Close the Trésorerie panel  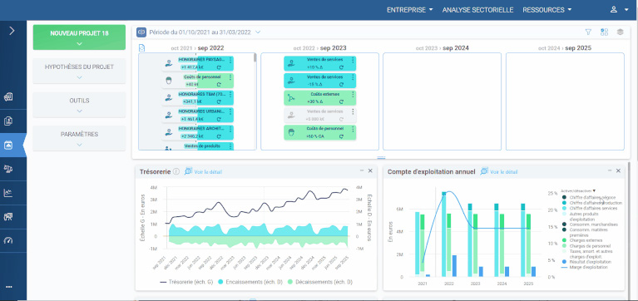click(x=370, y=170)
